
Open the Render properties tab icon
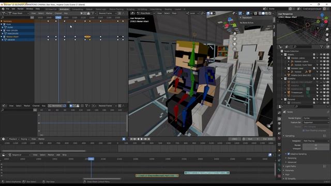click(x=279, y=119)
